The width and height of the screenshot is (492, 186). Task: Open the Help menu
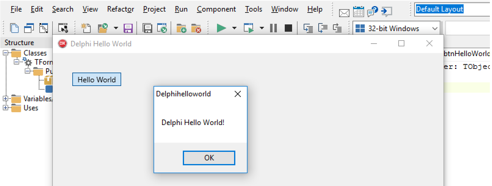(315, 9)
